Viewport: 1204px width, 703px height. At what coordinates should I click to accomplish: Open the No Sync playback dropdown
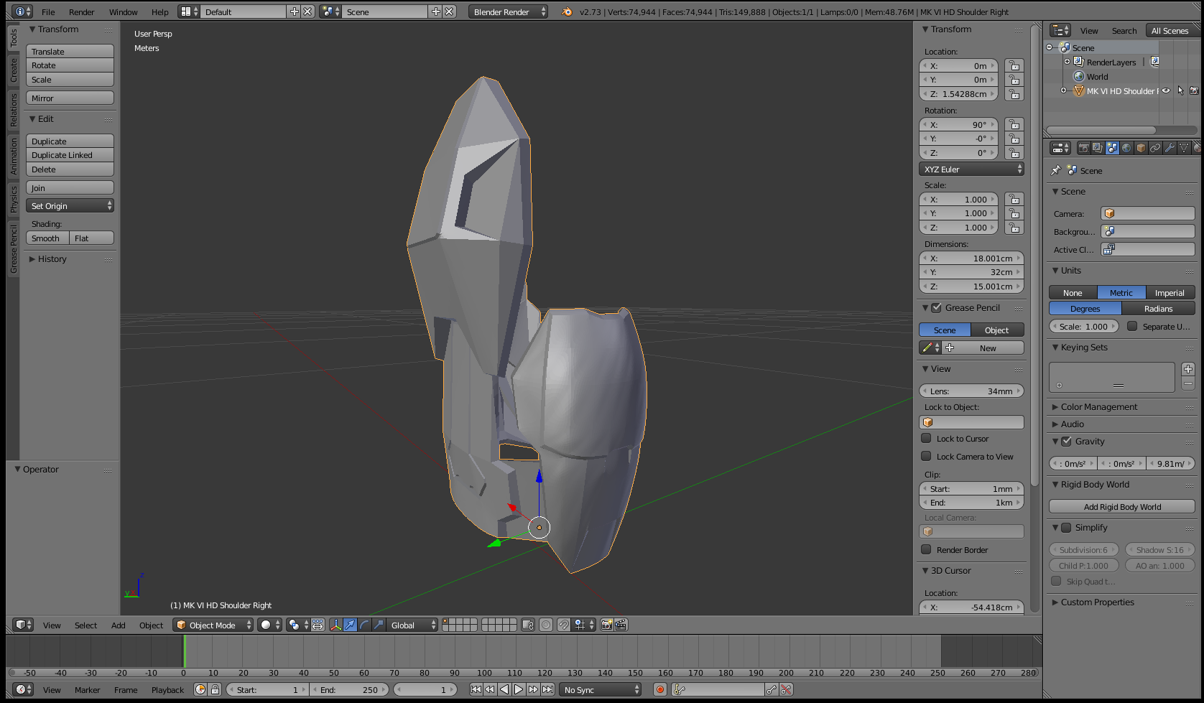[x=601, y=690]
